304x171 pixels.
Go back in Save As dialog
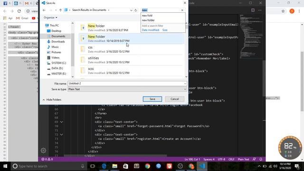point(44,10)
